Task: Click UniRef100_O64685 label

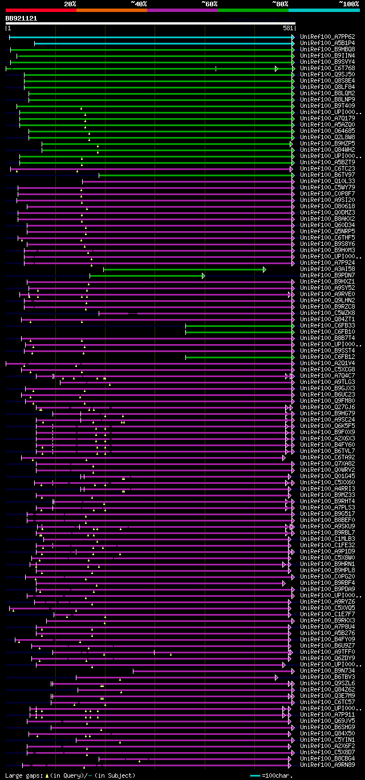Action: pyautogui.click(x=327, y=131)
